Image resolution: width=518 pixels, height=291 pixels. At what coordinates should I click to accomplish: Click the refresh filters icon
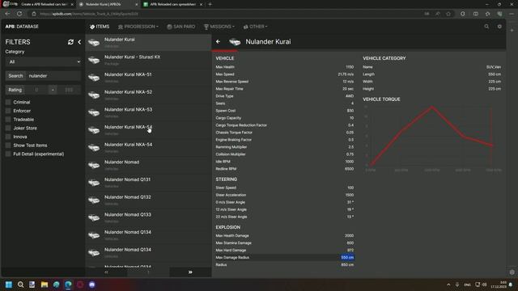70,42
